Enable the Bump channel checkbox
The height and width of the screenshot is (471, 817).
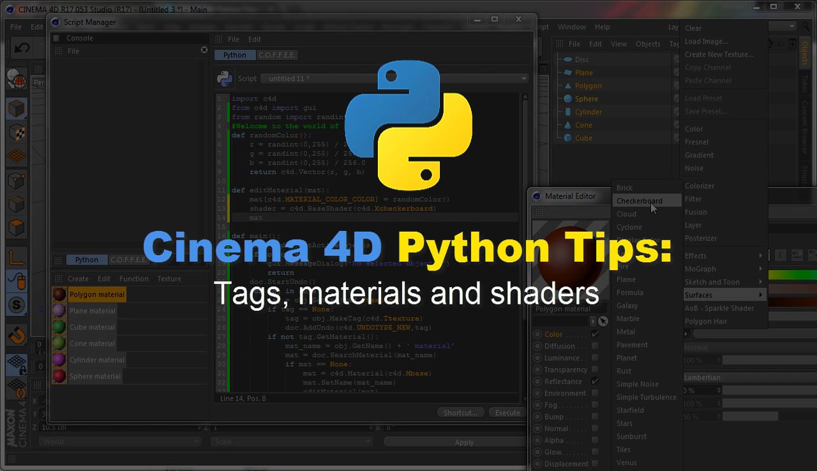595,417
